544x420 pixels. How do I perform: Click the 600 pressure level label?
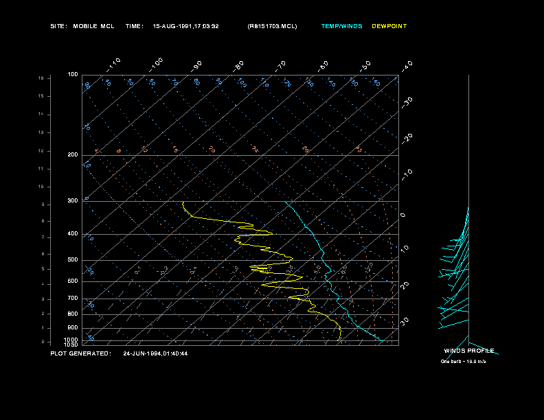click(x=73, y=281)
